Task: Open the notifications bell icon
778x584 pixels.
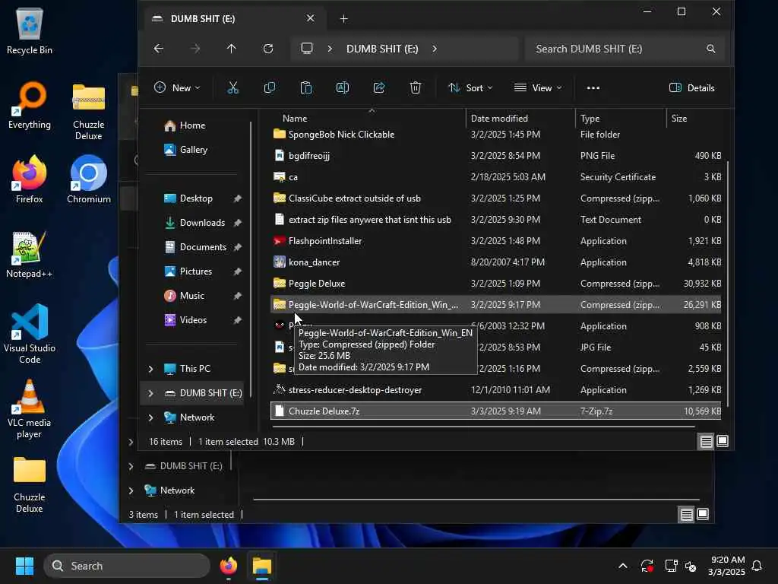Action: [757, 566]
